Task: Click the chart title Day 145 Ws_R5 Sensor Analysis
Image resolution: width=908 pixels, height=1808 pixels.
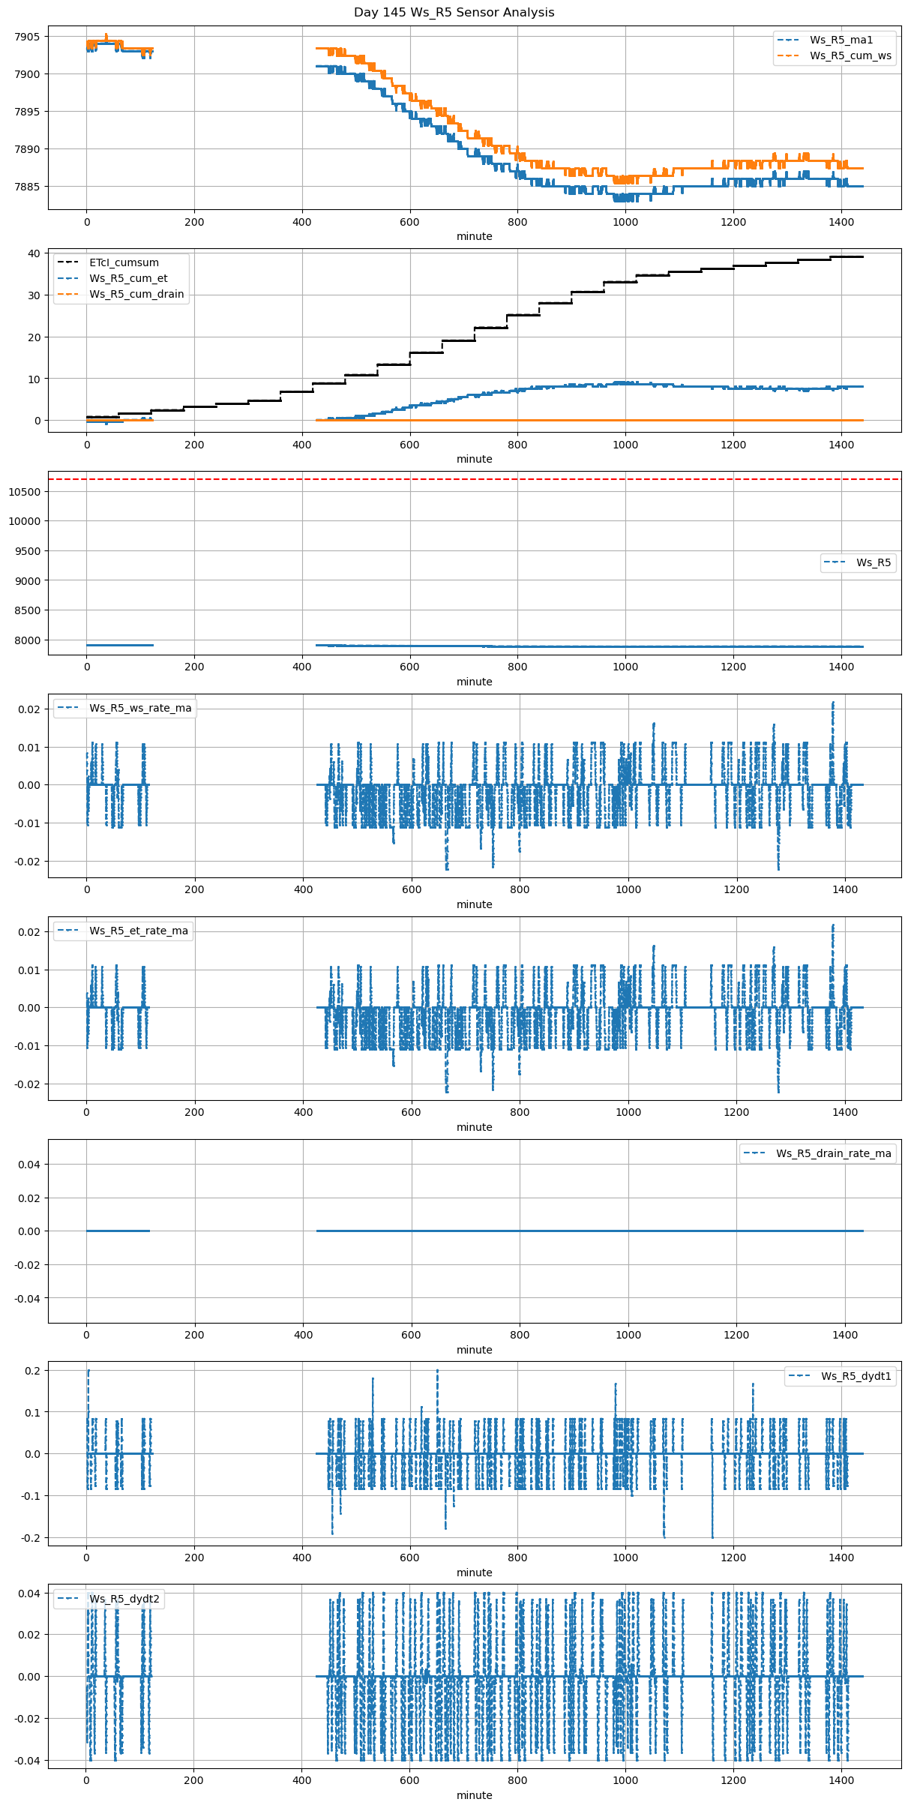Action: pos(454,13)
